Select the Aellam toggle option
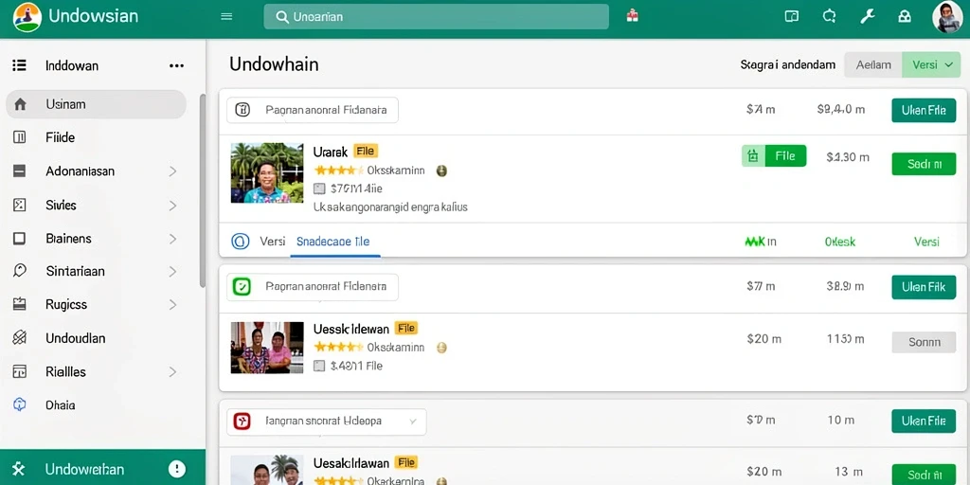The image size is (970, 485). (873, 64)
